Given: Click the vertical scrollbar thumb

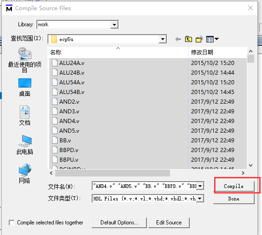Looking at the screenshot, I should (x=250, y=59).
